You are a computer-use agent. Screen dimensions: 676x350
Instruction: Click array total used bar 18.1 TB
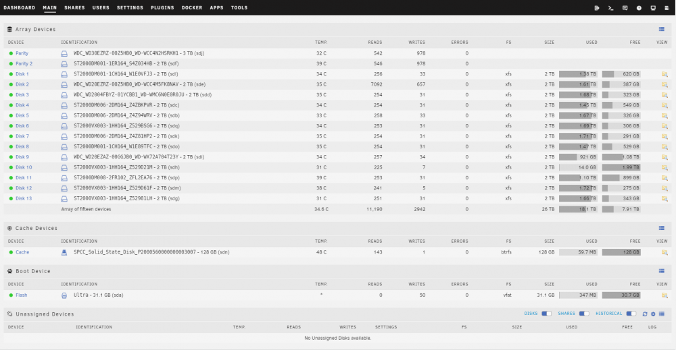(x=578, y=210)
